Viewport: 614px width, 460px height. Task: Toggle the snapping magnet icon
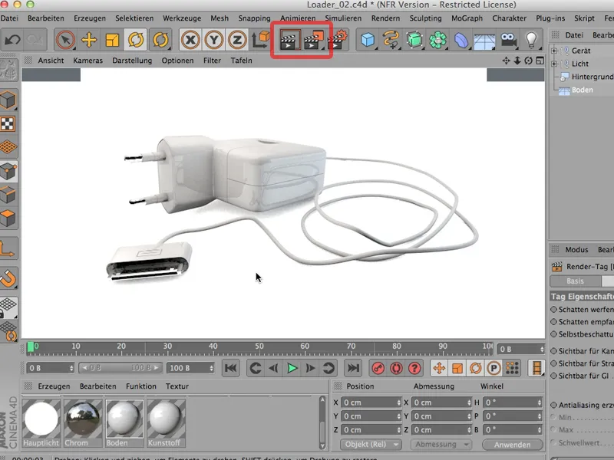[8, 278]
